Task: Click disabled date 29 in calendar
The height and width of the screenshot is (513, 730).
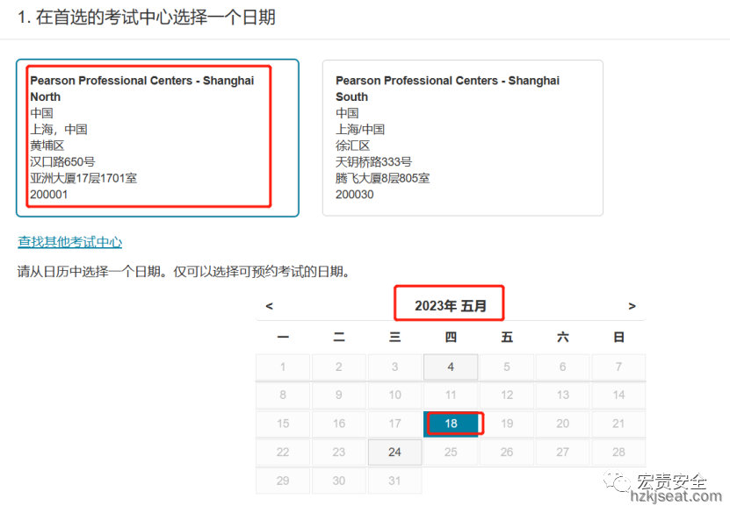Action: 283,481
